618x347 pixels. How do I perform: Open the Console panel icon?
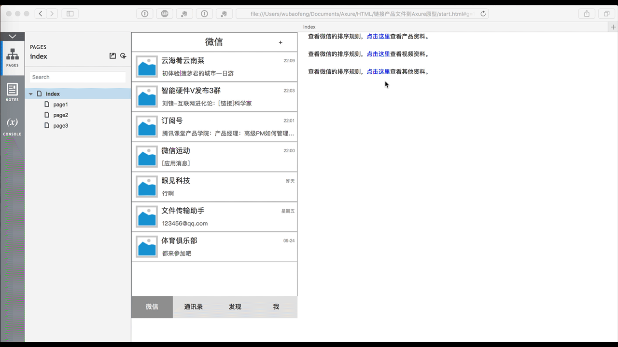click(13, 126)
